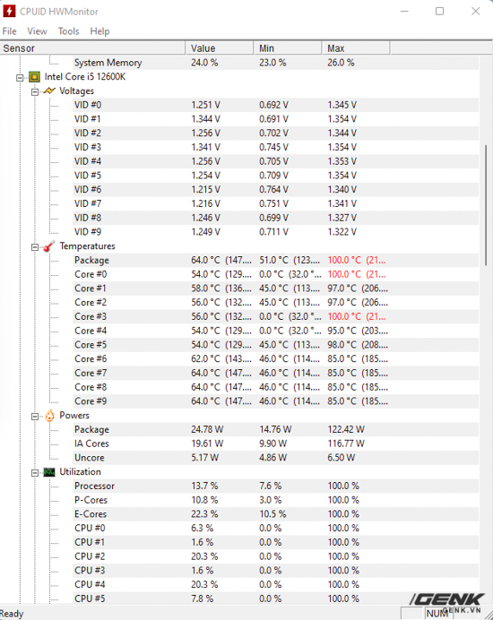Click the Temperatures thermometer icon
Screen dimensions: 493x620
[49, 246]
